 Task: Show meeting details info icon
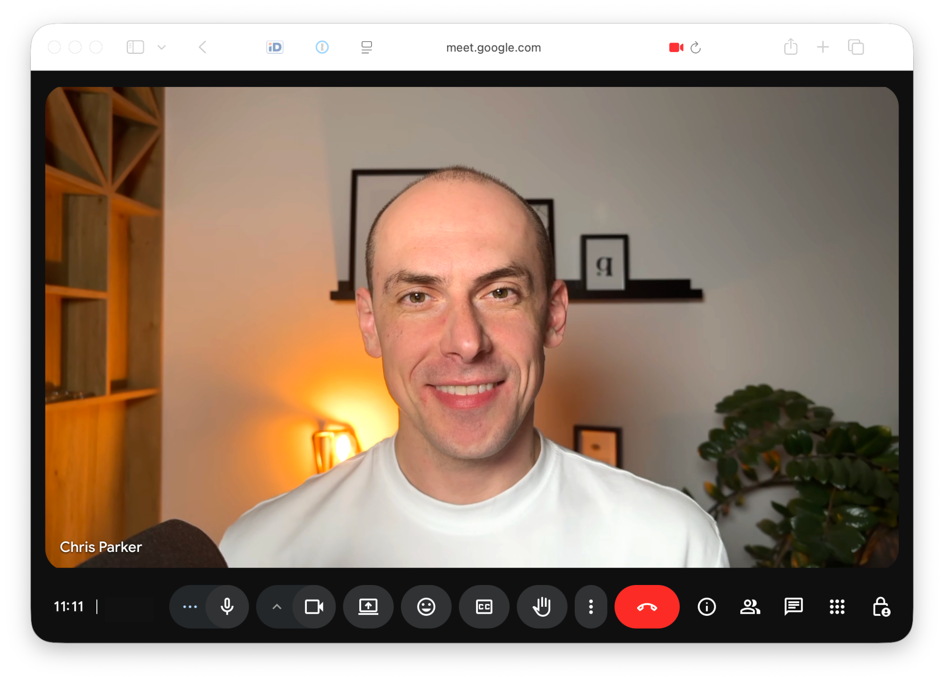pyautogui.click(x=707, y=606)
